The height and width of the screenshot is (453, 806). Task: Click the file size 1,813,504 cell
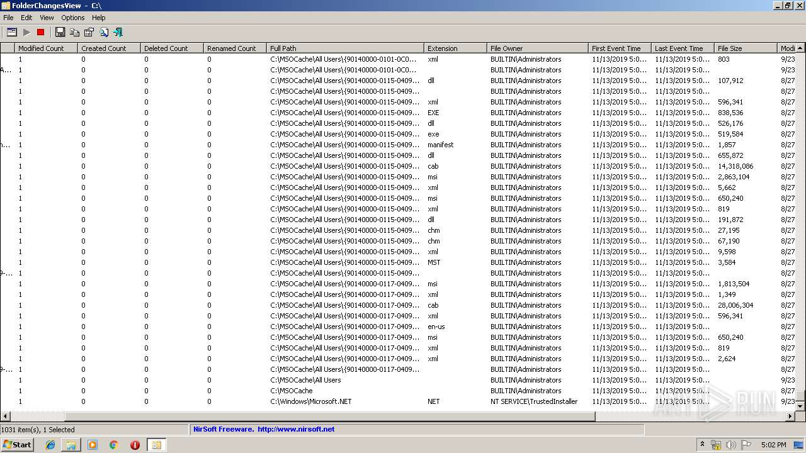point(733,284)
